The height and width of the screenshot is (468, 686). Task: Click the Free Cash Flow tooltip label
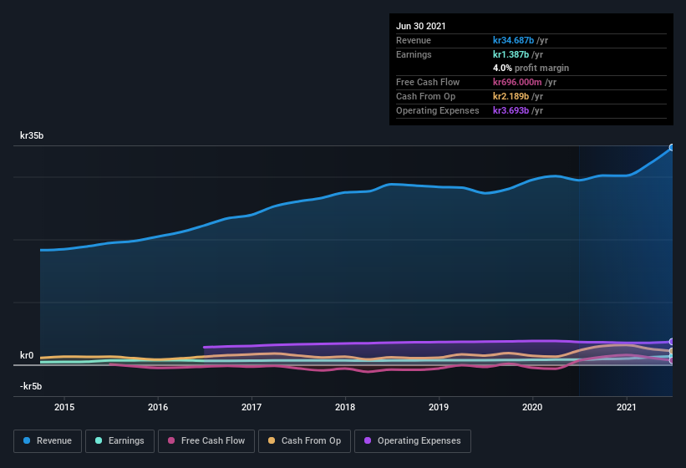(x=428, y=82)
